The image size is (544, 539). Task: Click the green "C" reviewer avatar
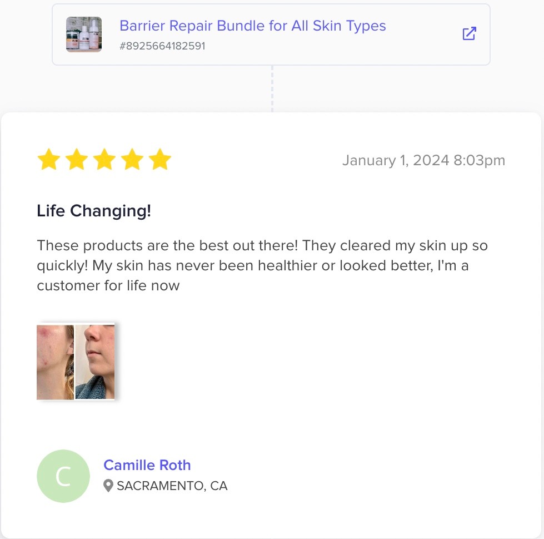[x=63, y=476]
